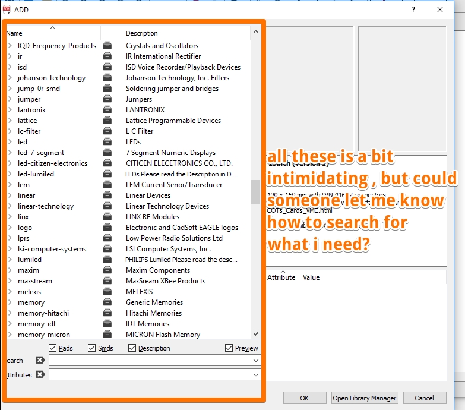The image size is (465, 410).
Task: Click the library icon in the linear row
Action: [x=107, y=195]
